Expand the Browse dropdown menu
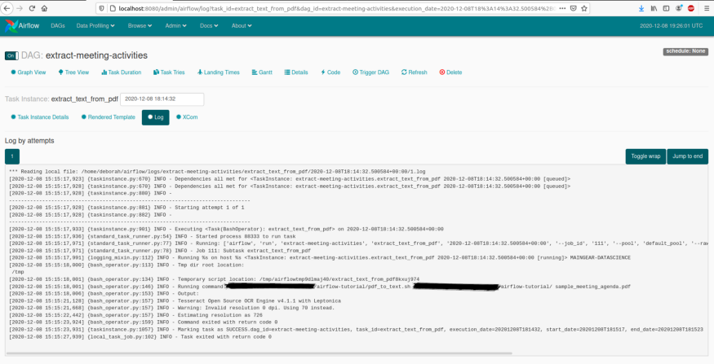Screen dimensions: 714x364 coord(140,25)
